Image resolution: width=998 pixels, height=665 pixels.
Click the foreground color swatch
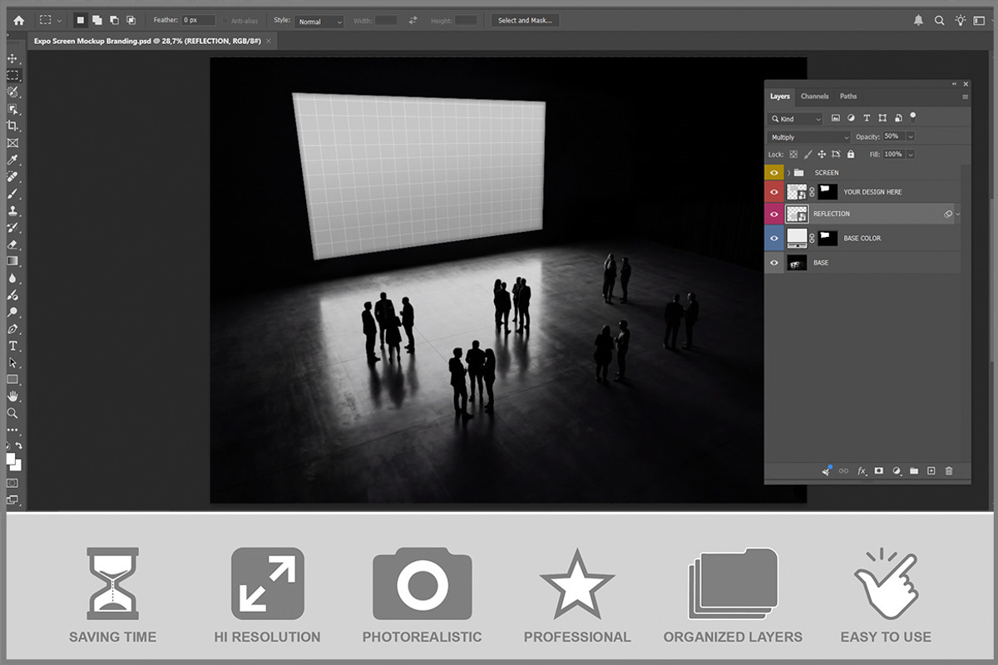coord(11,458)
